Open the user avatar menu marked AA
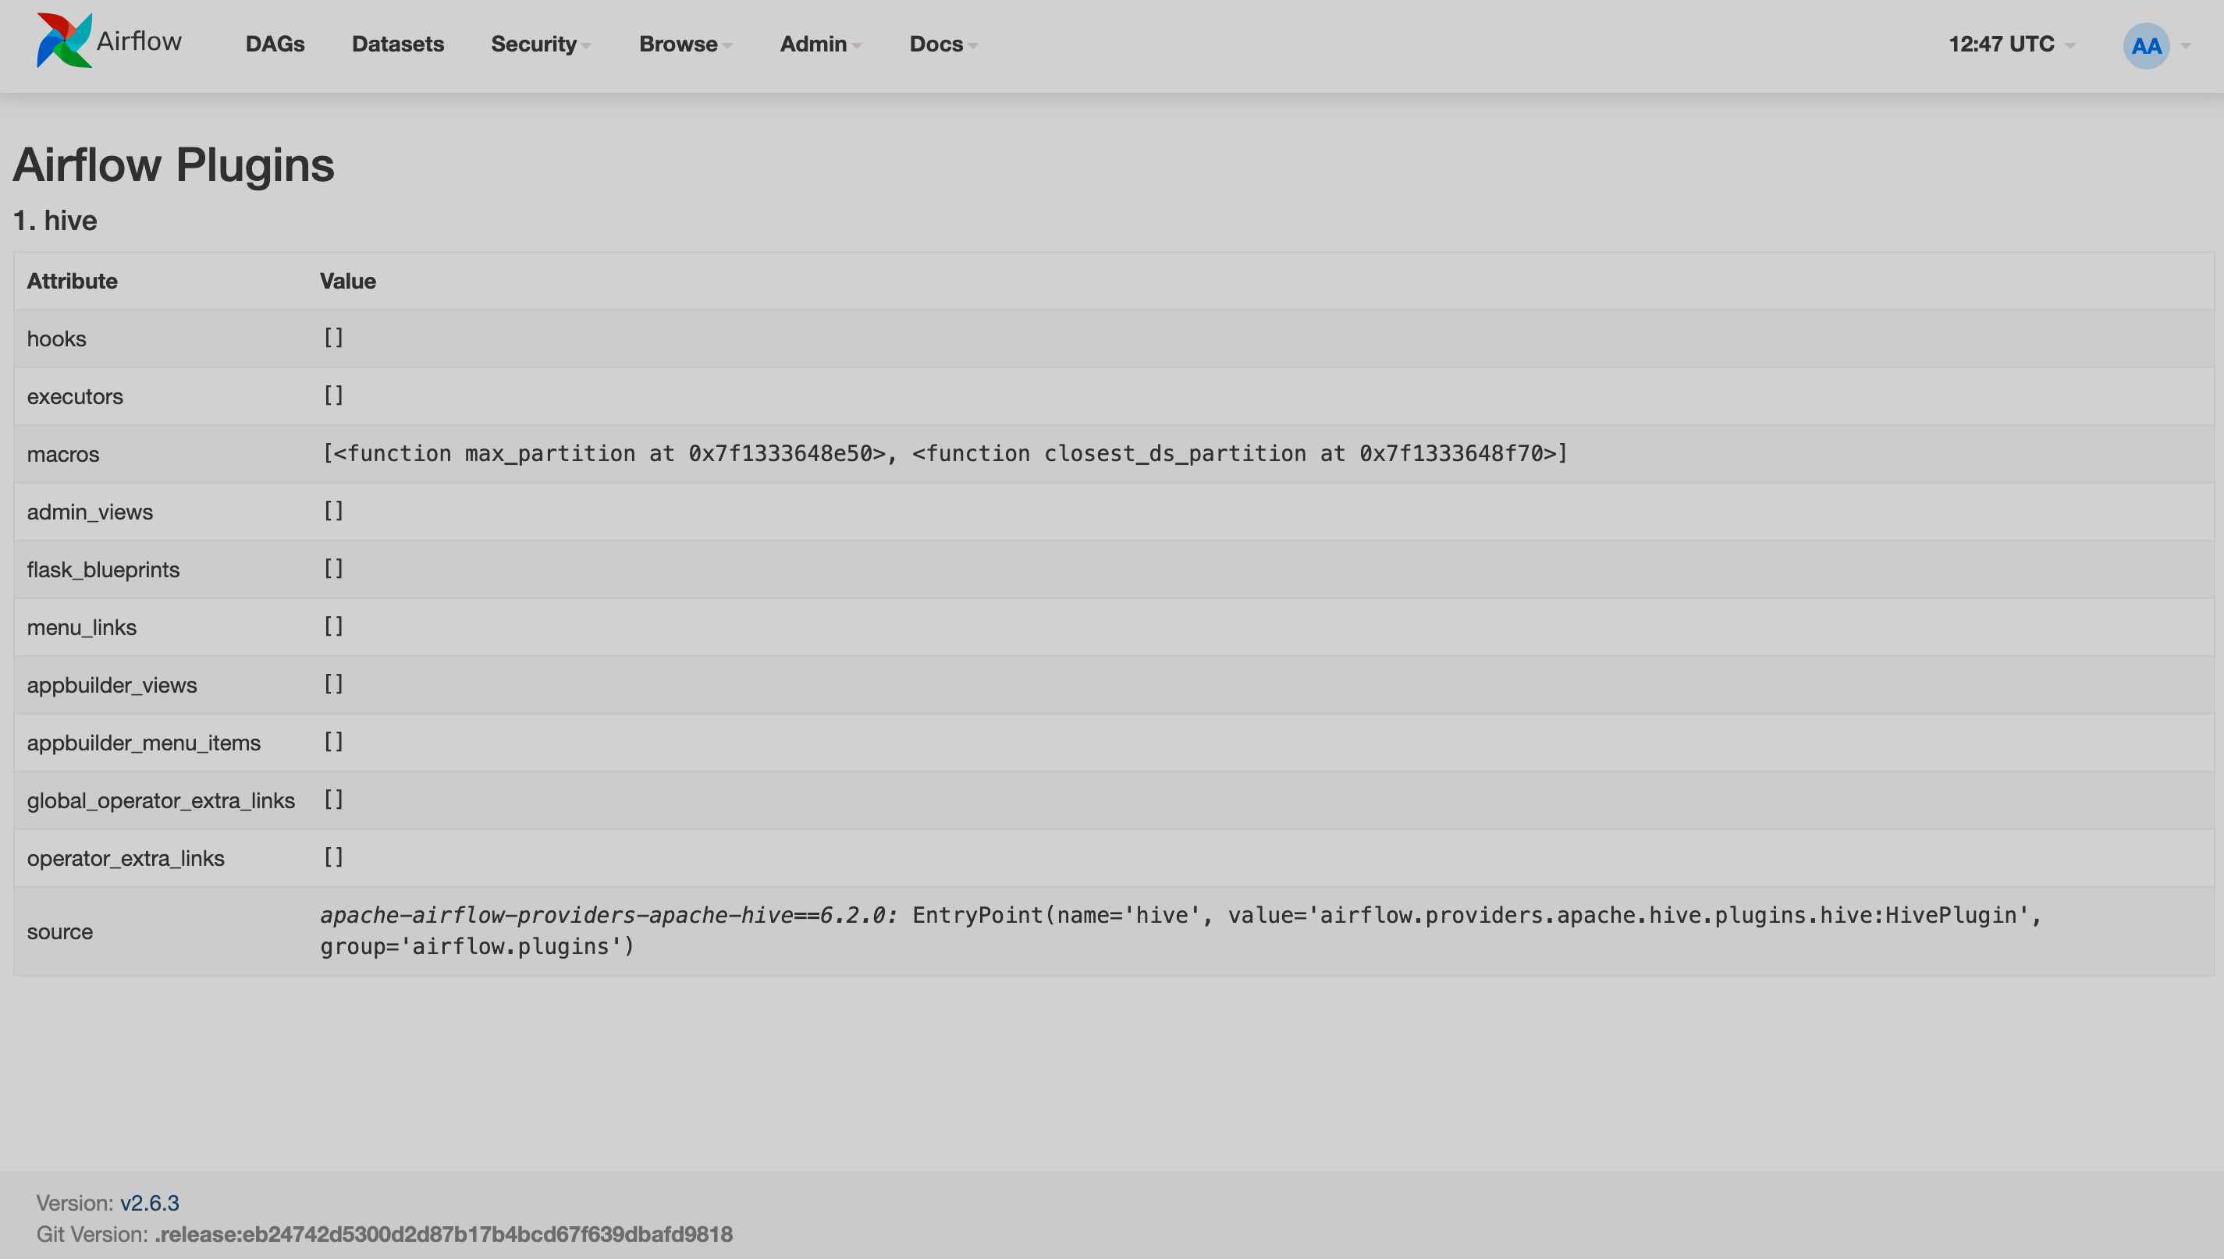The width and height of the screenshot is (2224, 1259). (2147, 45)
